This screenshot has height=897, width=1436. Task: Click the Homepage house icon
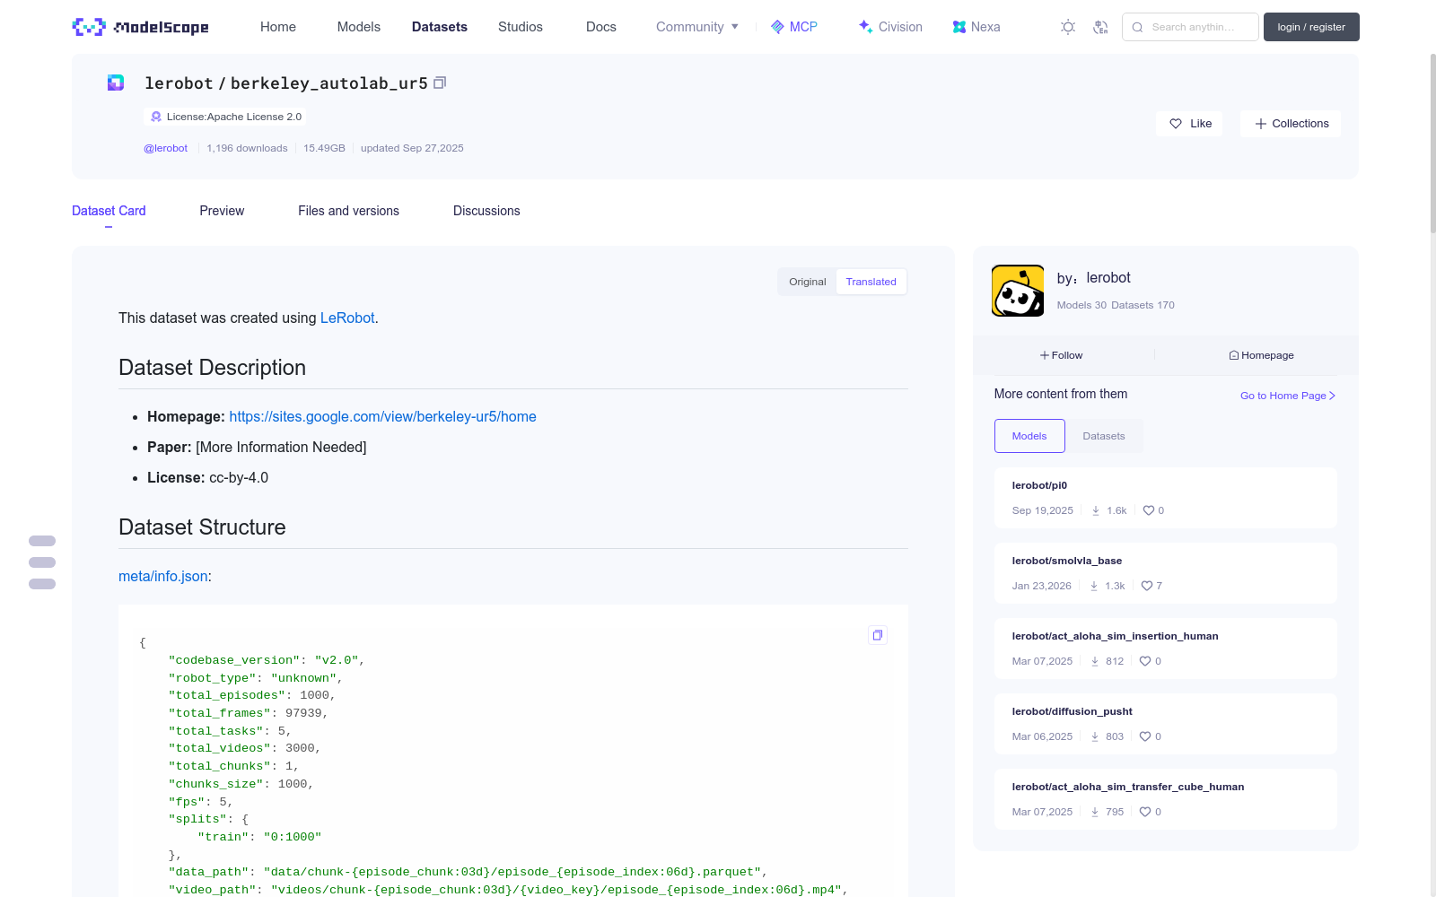click(x=1234, y=355)
